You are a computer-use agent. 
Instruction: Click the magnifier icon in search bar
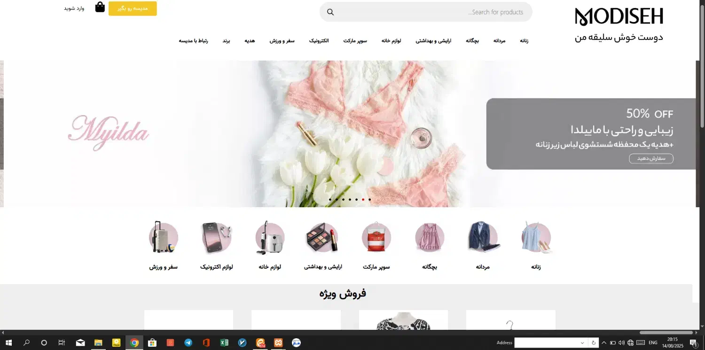pyautogui.click(x=330, y=12)
